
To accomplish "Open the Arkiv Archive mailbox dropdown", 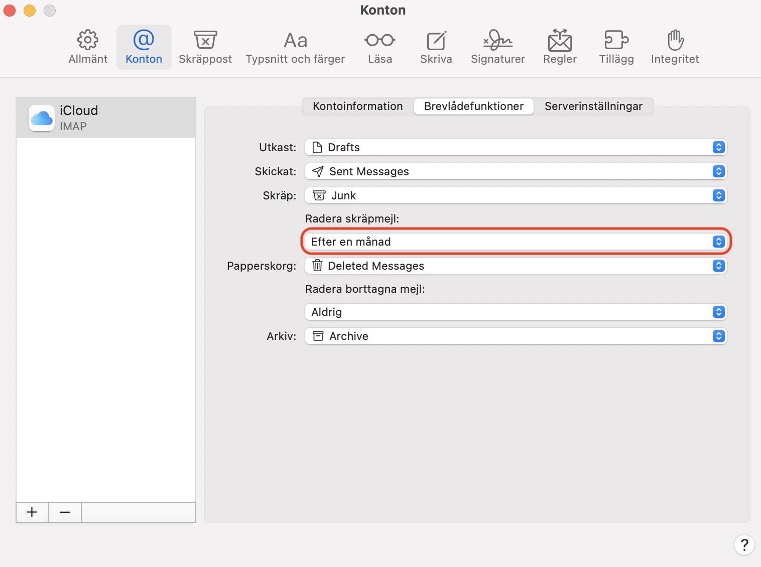I will pos(516,336).
